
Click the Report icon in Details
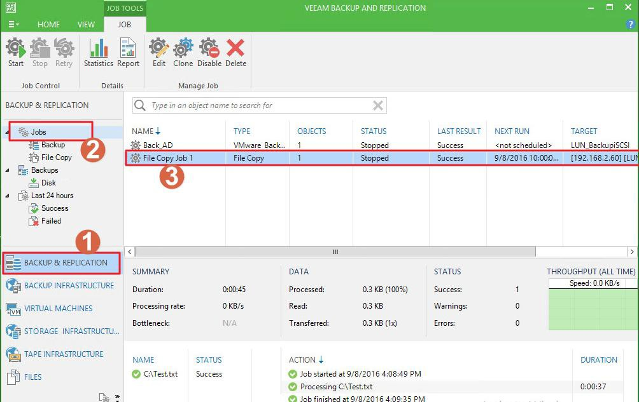128,52
